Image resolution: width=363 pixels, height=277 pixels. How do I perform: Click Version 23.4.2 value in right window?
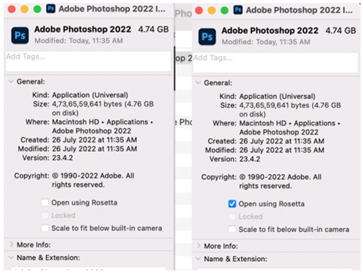pos(250,159)
